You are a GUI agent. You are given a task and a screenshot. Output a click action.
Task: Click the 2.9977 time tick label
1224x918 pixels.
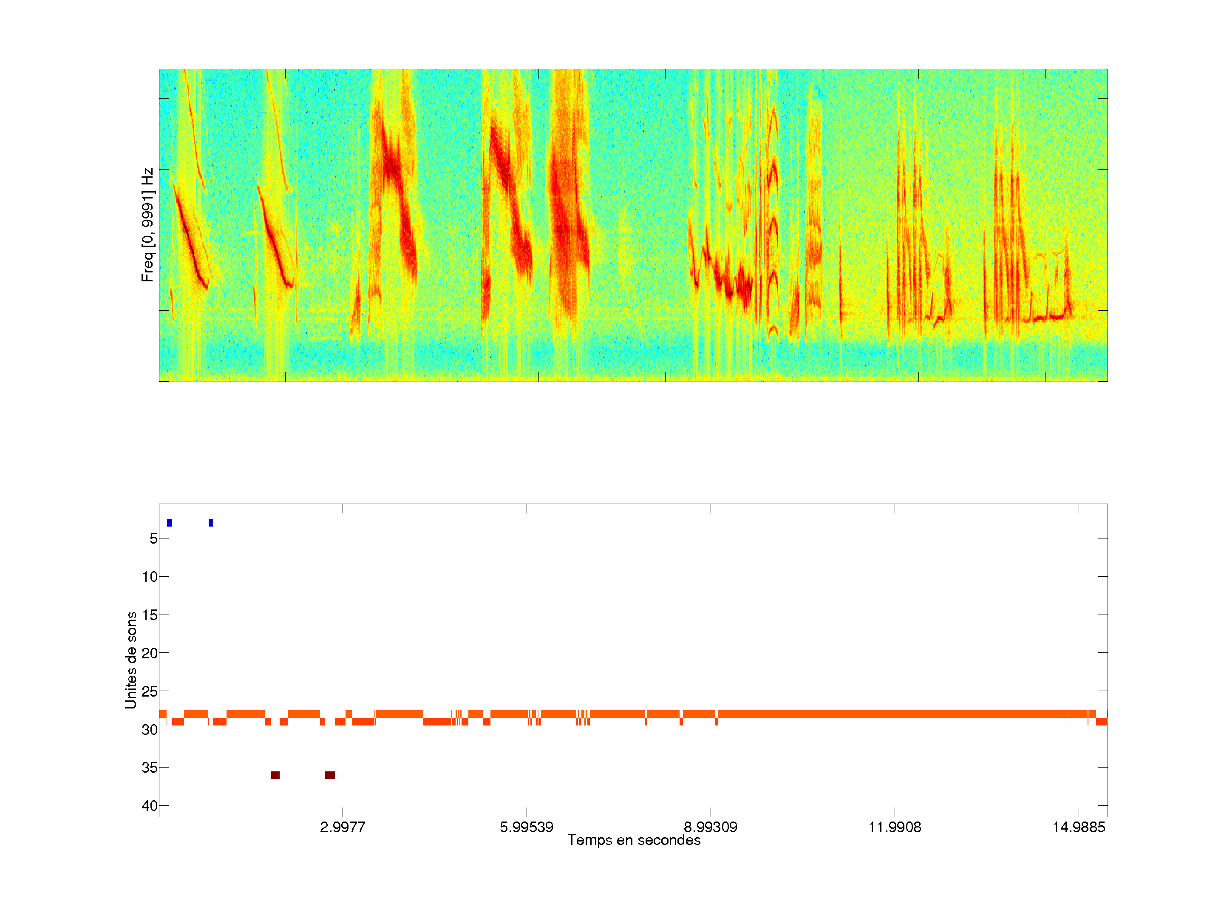[x=343, y=827]
